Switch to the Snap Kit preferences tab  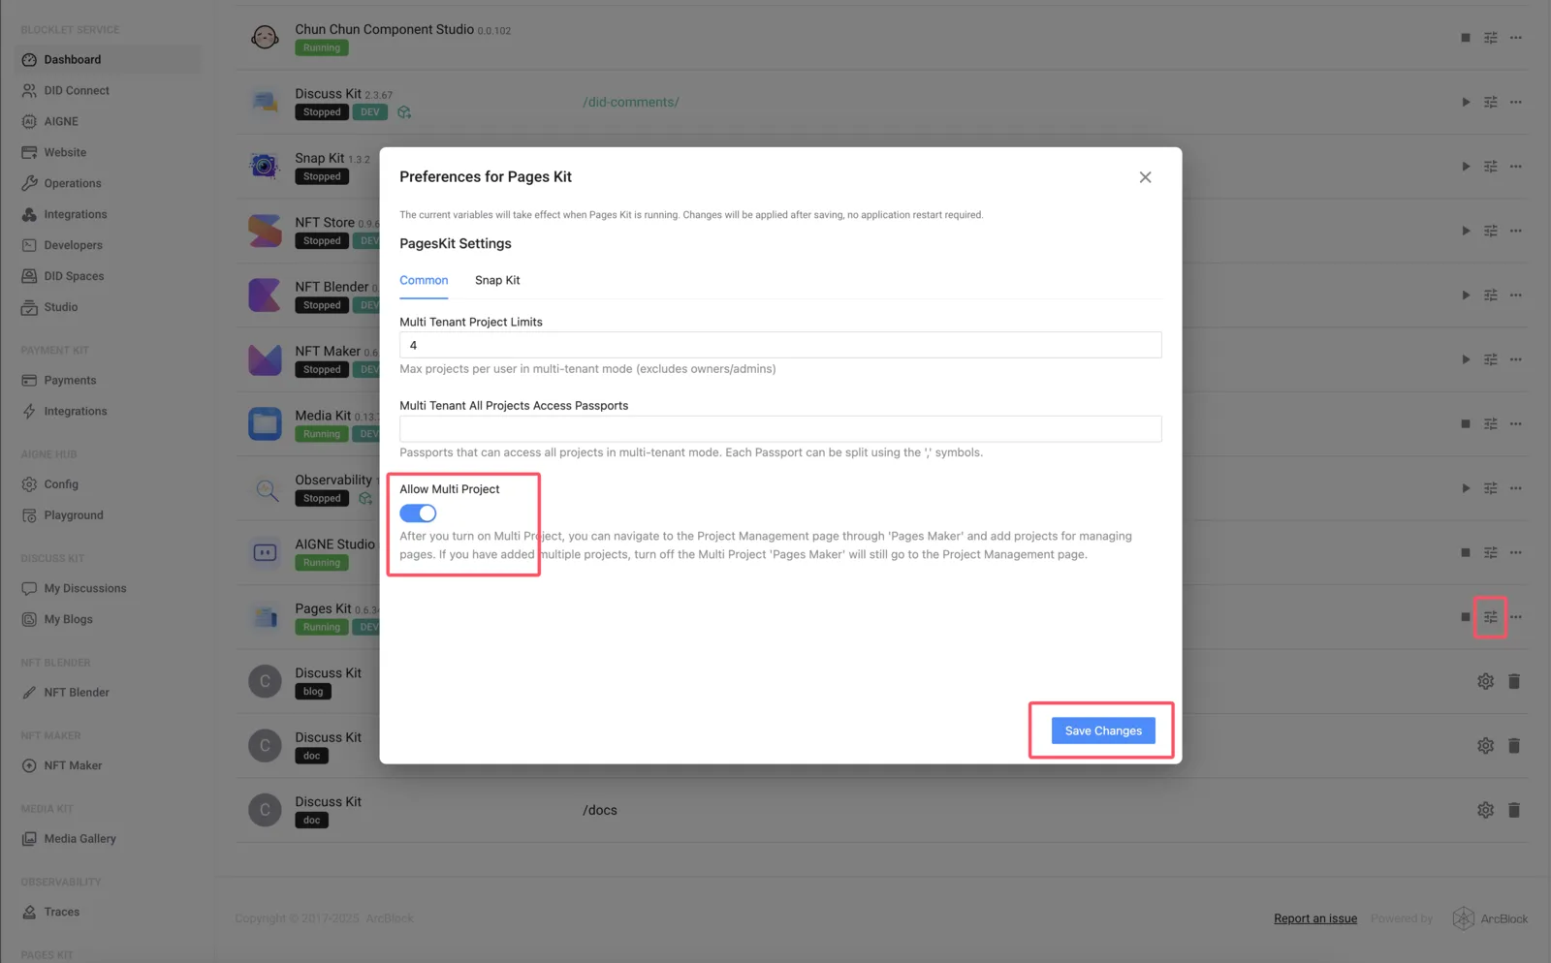[x=497, y=280]
